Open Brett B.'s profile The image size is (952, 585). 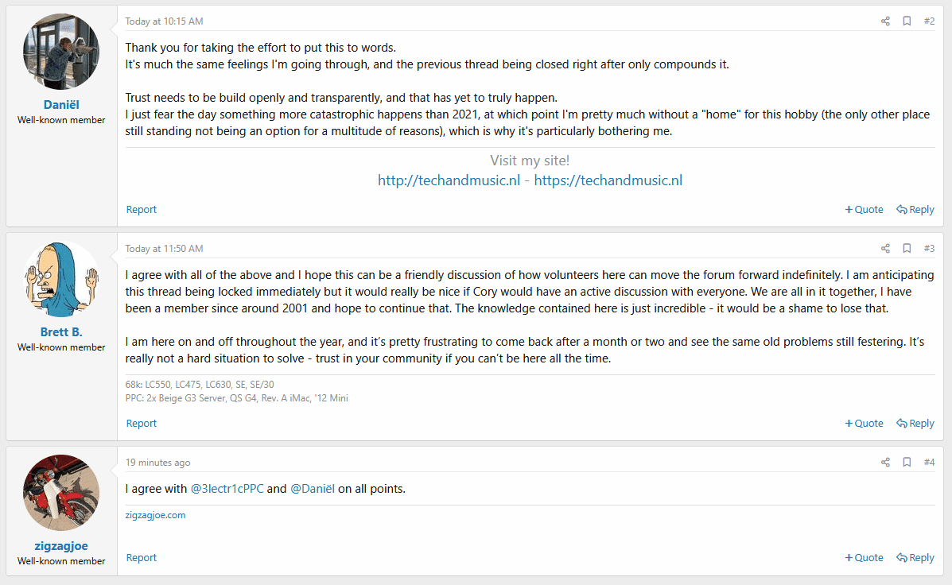tap(60, 332)
